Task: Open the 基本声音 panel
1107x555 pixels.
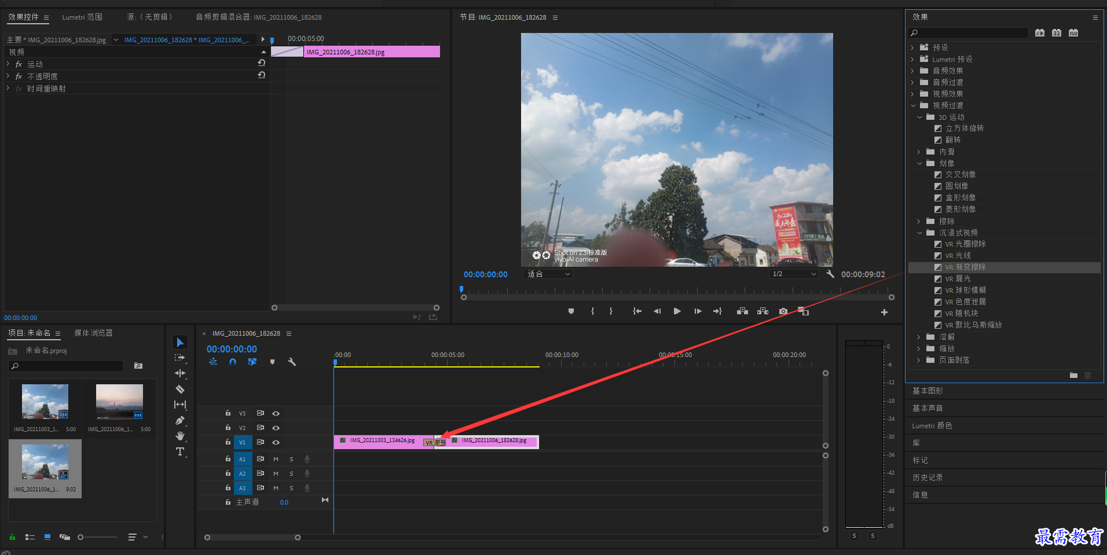Action: coord(928,408)
